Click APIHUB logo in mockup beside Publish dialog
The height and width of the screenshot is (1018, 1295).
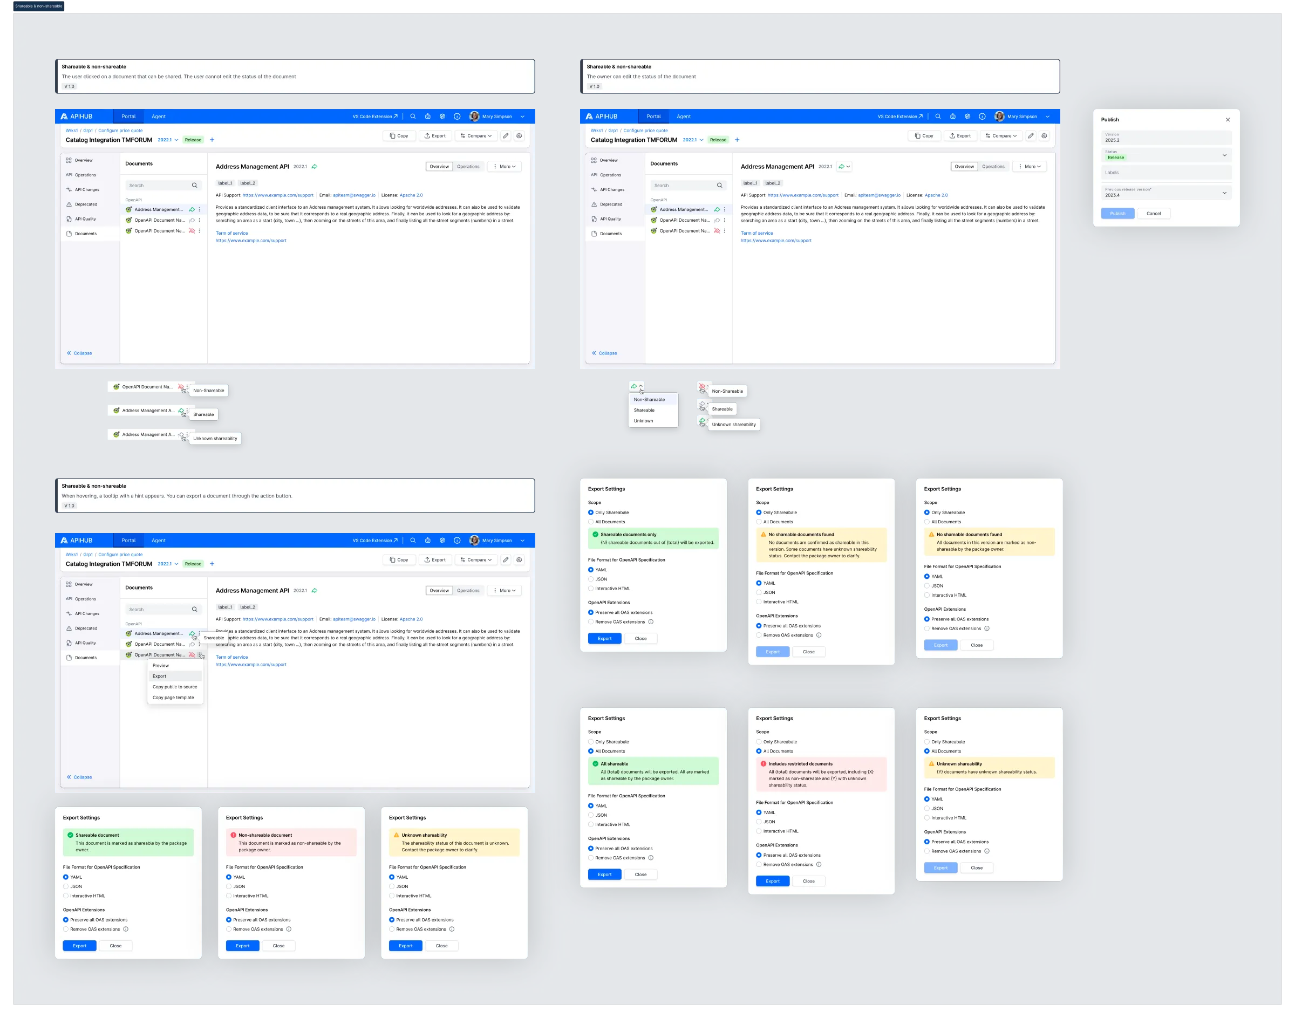pos(602,117)
